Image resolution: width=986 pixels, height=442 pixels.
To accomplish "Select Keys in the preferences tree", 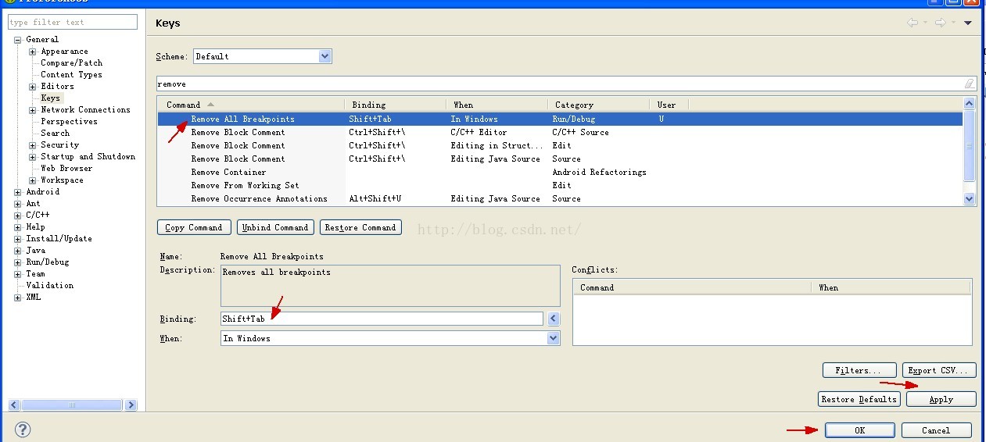I will [50, 98].
